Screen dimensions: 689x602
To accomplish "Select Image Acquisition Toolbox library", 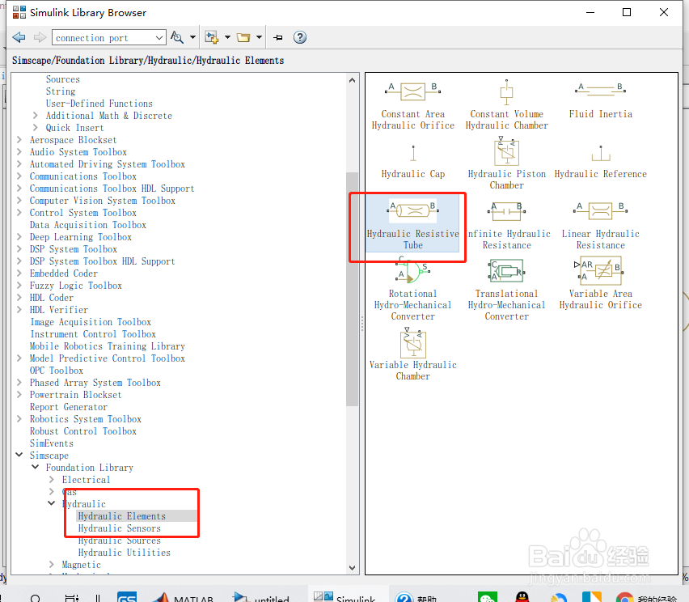I will [91, 322].
